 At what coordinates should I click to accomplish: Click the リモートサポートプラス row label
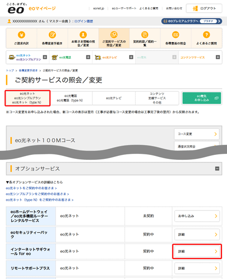pos(30,268)
